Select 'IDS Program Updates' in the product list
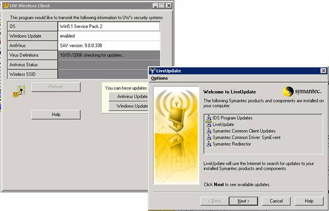The height and width of the screenshot is (211, 329). (232, 117)
